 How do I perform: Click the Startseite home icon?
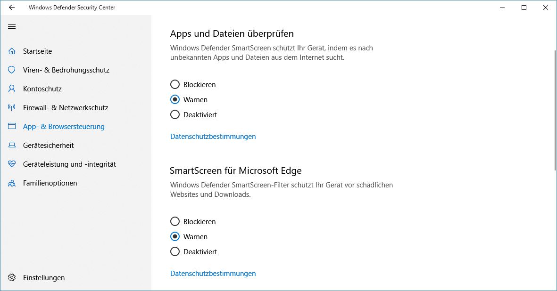coord(12,51)
